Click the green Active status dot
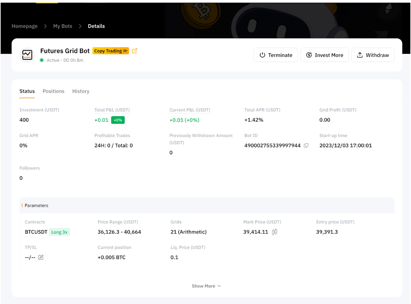 click(x=42, y=60)
